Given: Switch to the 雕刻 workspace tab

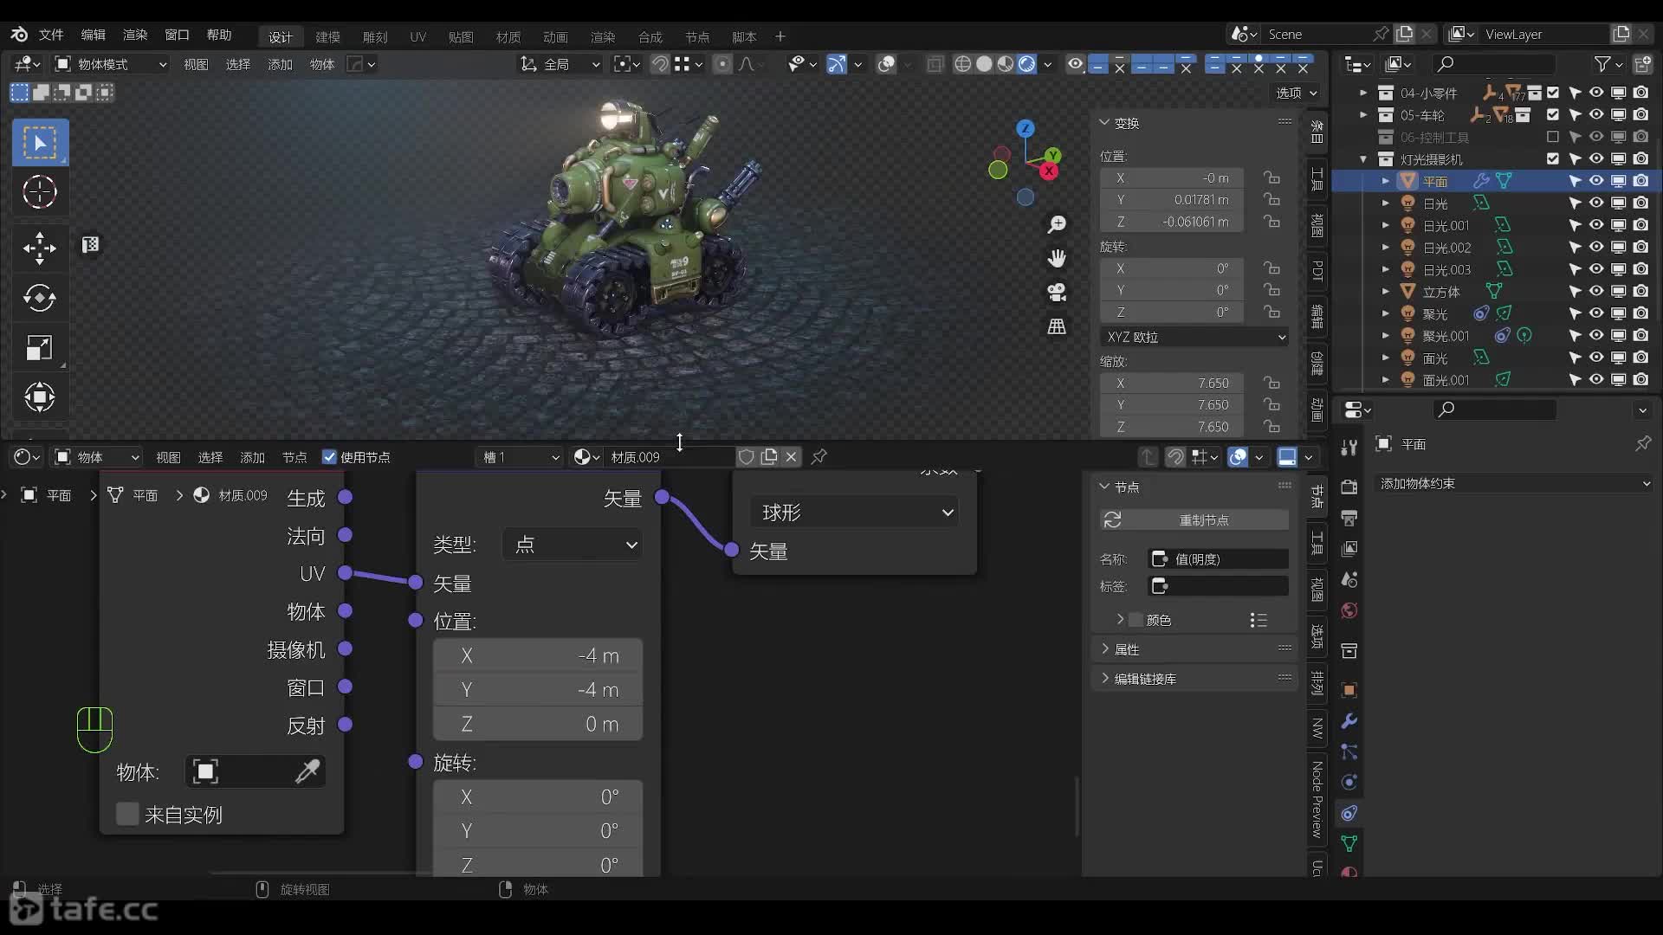Looking at the screenshot, I should (374, 36).
